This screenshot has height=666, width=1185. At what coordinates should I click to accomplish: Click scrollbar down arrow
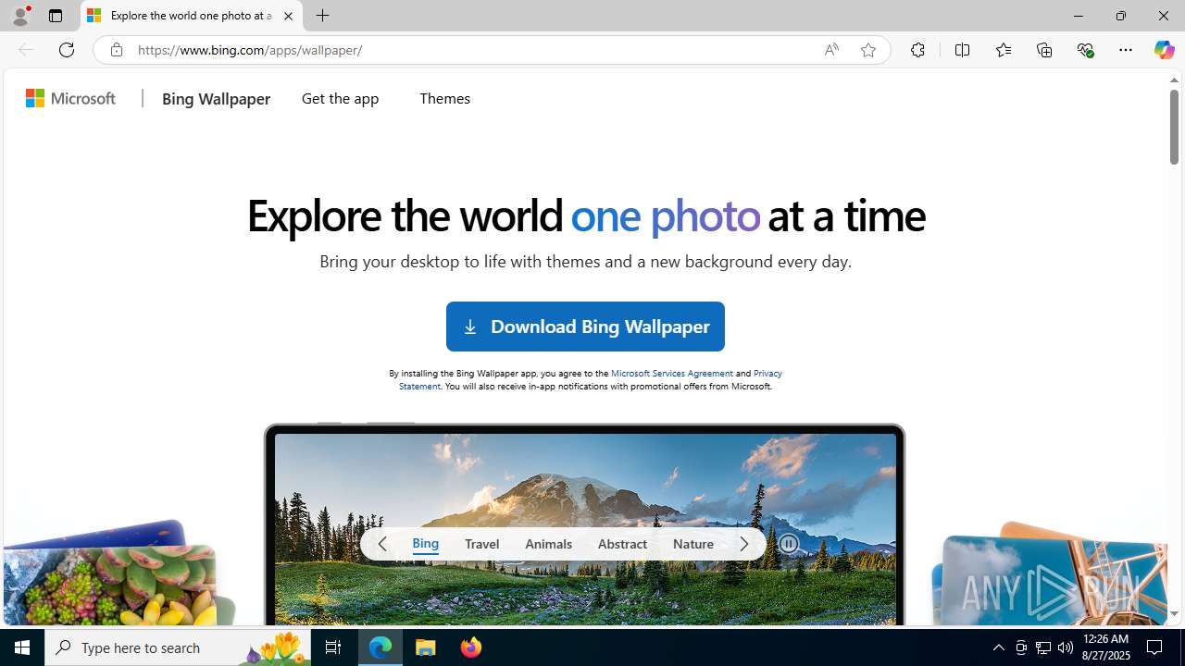pyautogui.click(x=1174, y=613)
